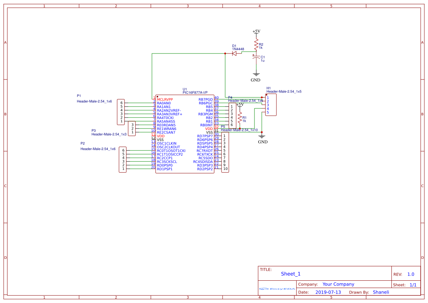Screen dimensions: 428x303
Task: Select the date 2019-07-13 field
Action: tap(328, 292)
